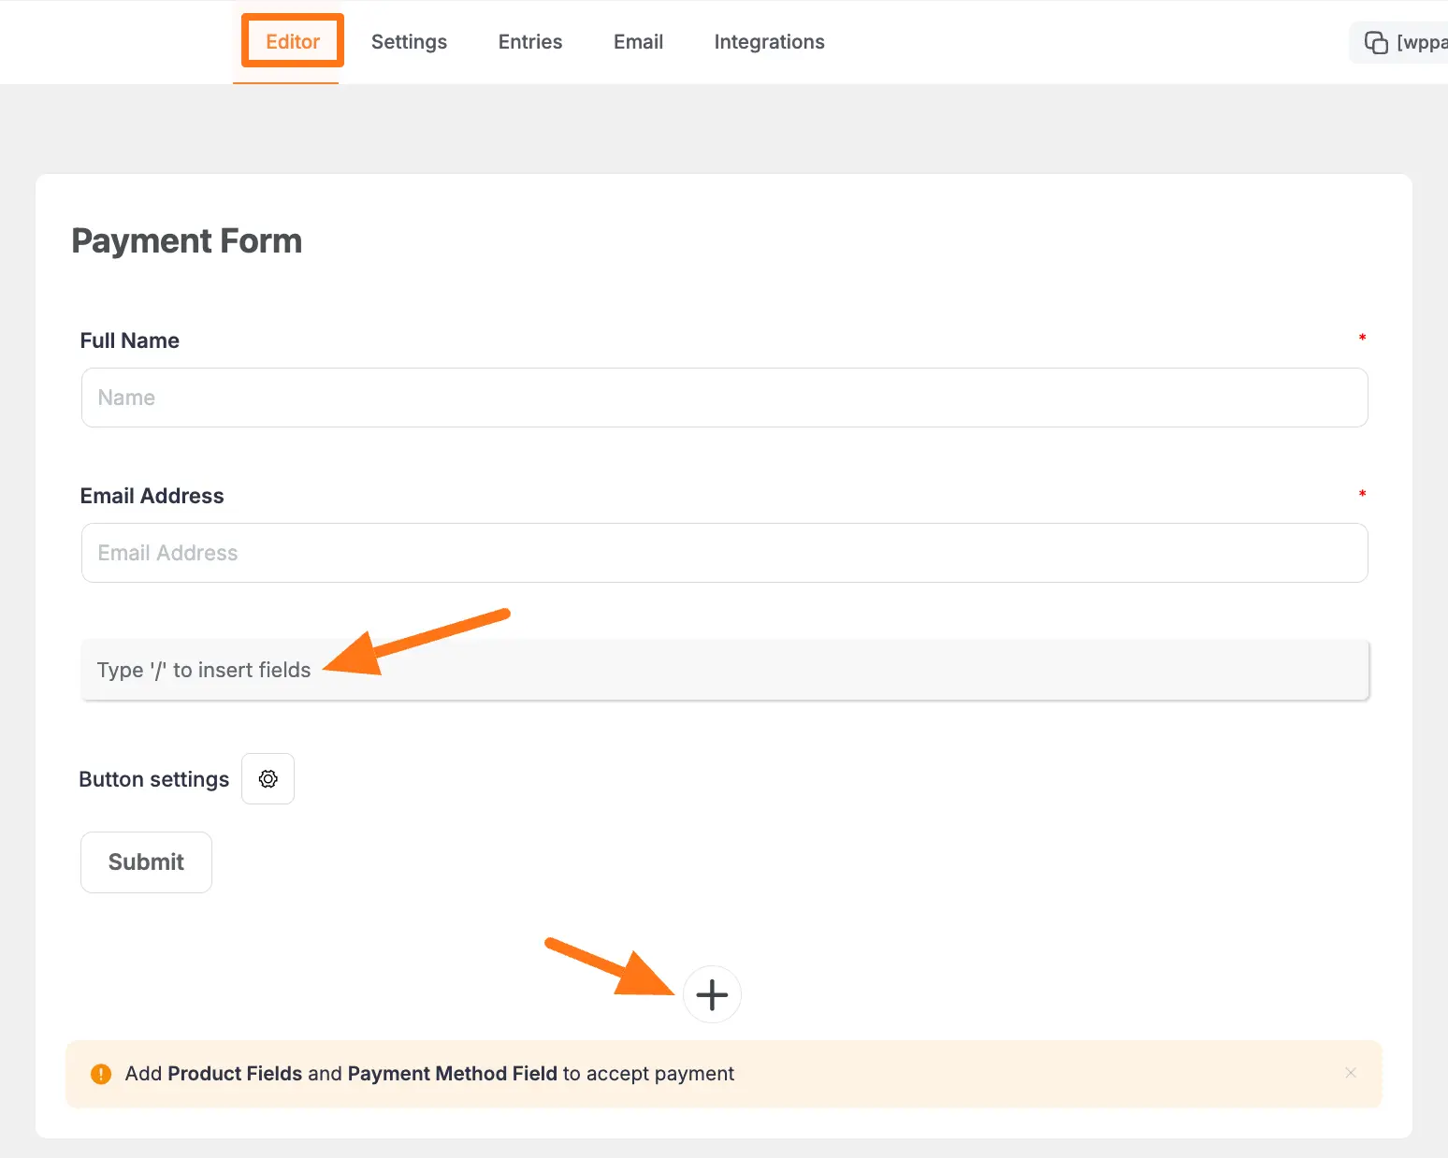This screenshot has height=1158, width=1448.
Task: Select the Email Address field label
Action: [152, 496]
